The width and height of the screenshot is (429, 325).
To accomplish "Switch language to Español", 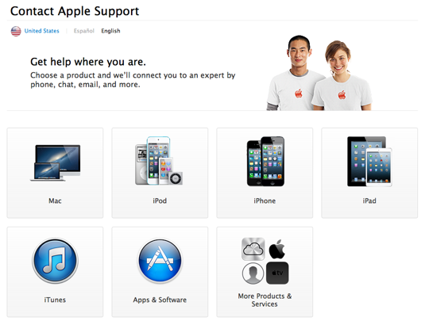I will tap(83, 31).
